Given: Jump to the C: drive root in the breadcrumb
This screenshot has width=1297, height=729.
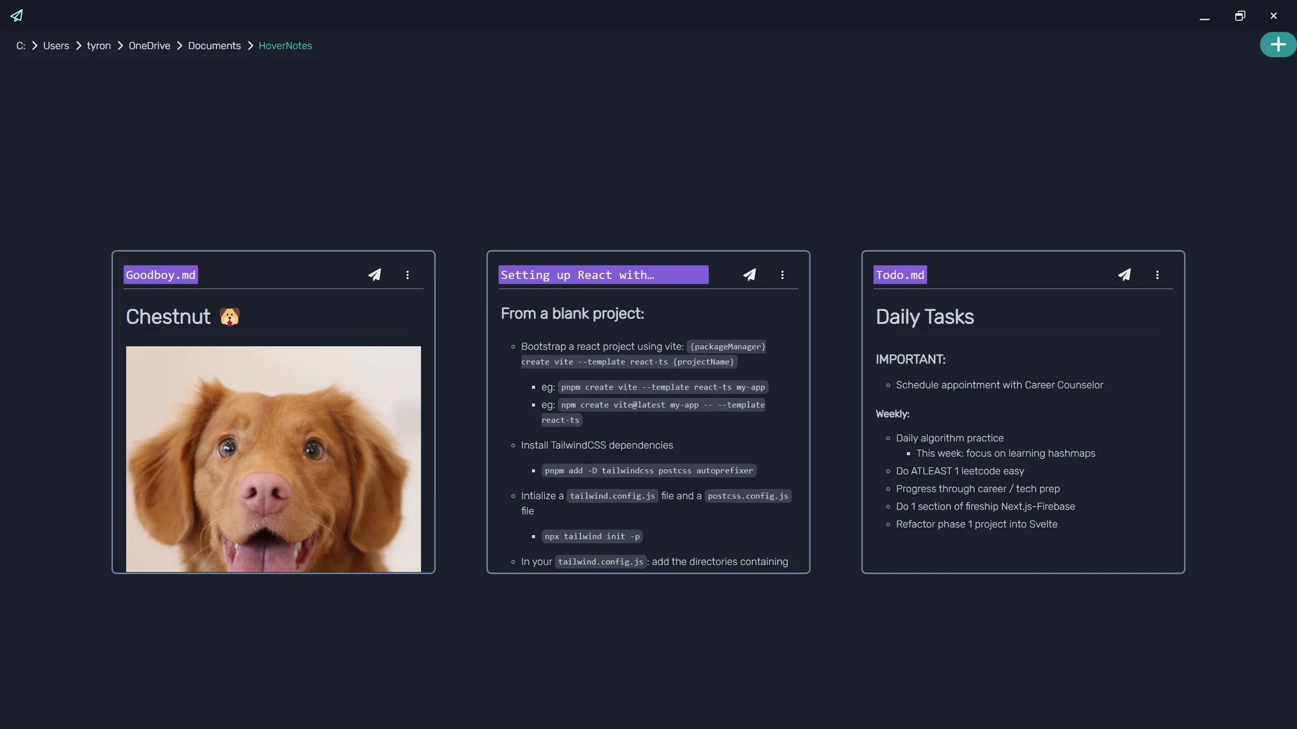Looking at the screenshot, I should pyautogui.click(x=21, y=46).
